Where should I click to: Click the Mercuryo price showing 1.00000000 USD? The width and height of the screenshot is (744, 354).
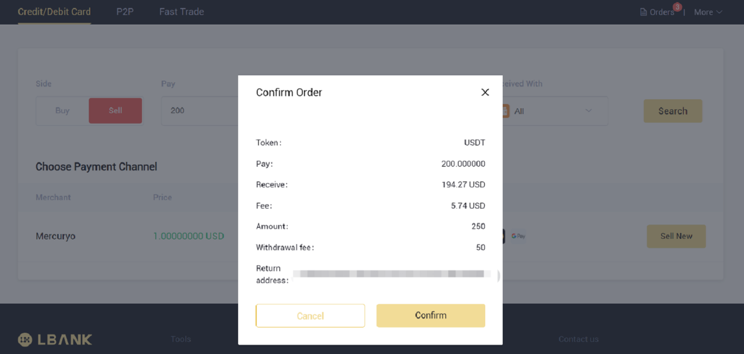189,236
